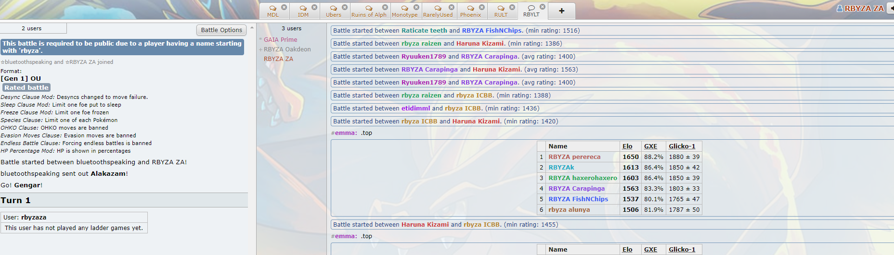Viewport: 894px width, 255px height.
Task: Switch to the Phoenix room tab
Action: click(x=470, y=11)
